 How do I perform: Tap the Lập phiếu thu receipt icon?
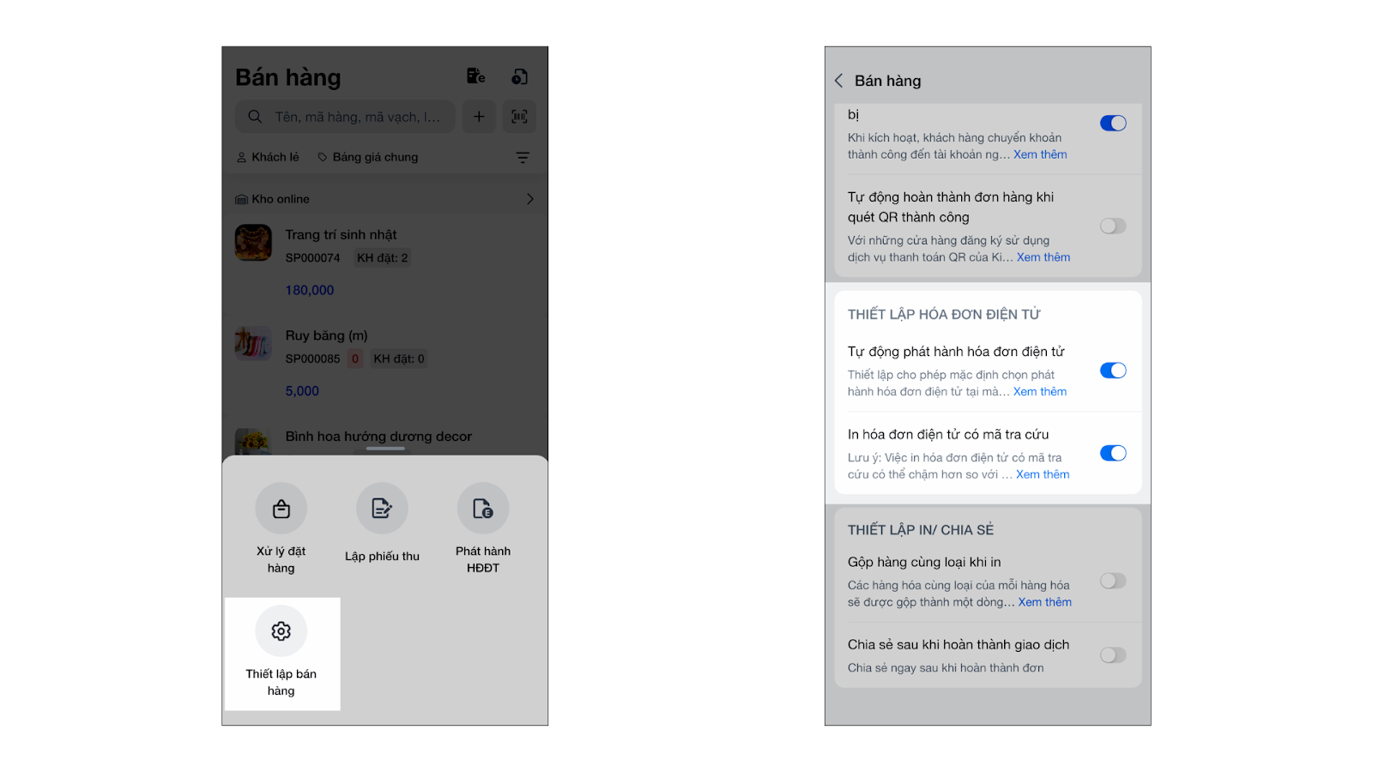(382, 509)
